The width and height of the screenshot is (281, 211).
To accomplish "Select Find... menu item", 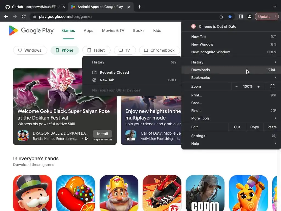I will pos(231,110).
